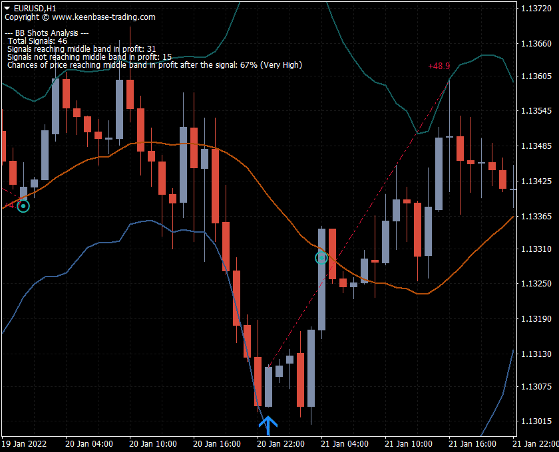Image resolution: width=559 pixels, height=452 pixels.
Task: Click the Total Signals: 46 line
Action: click(37, 41)
